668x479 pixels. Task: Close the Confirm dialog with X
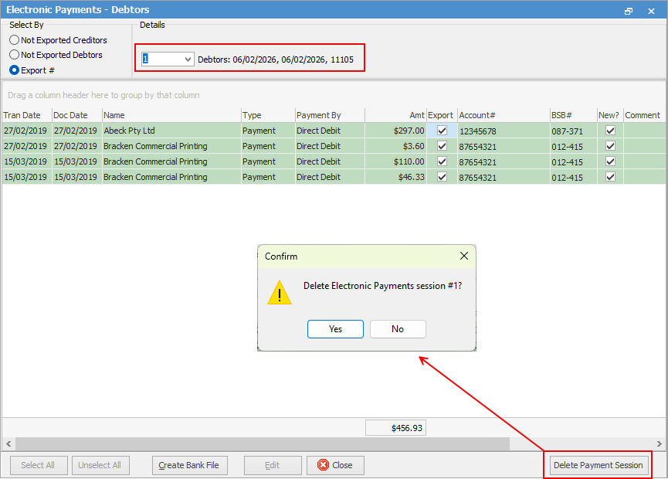tap(464, 256)
